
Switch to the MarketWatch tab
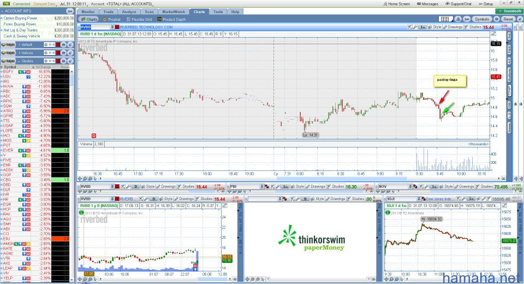coord(174,11)
